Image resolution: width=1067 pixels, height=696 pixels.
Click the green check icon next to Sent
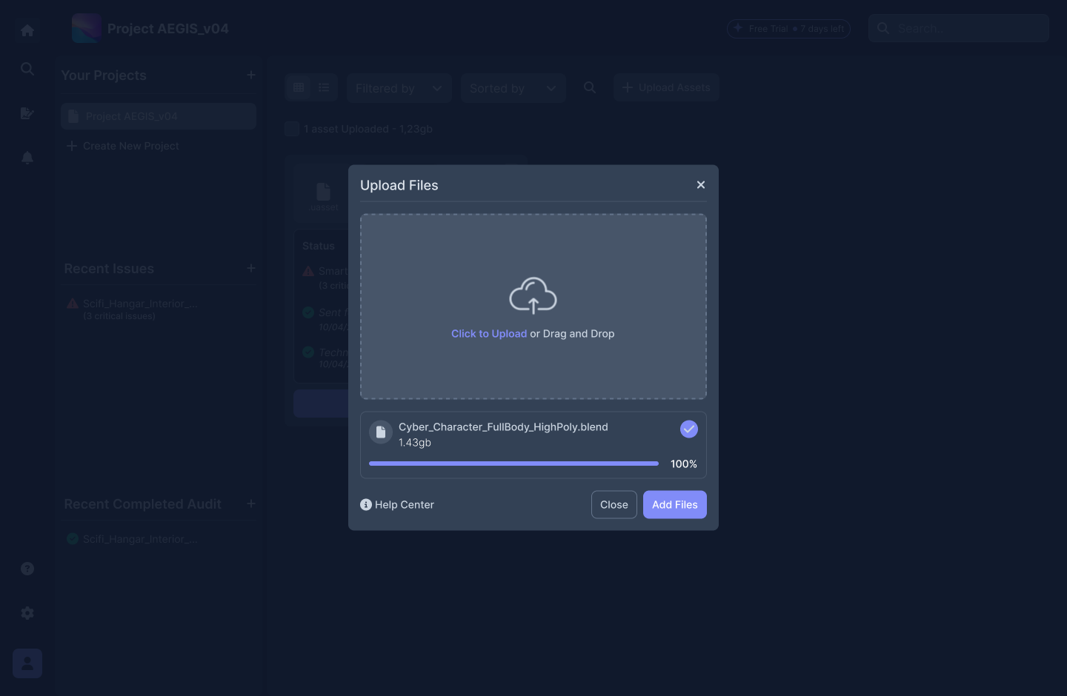click(308, 312)
